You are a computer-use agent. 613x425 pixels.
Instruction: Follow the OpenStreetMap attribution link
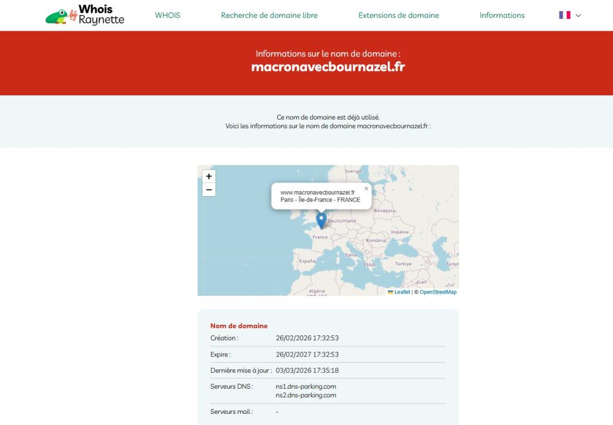point(438,292)
